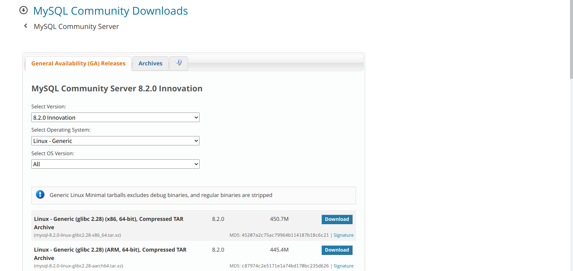Click MD5 value 45207a2c75ac79964b114187b18c6c21
Viewport: 573px width, 271px height.
pyautogui.click(x=285, y=235)
